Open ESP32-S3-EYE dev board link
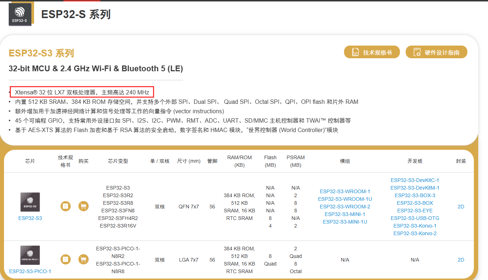The width and height of the screenshot is (488, 280). click(415, 211)
